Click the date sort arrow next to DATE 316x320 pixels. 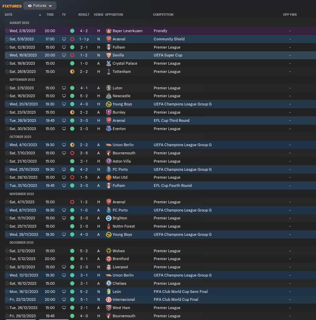point(40,15)
